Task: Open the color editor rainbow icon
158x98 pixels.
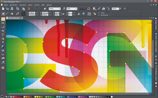Action: [6, 97]
